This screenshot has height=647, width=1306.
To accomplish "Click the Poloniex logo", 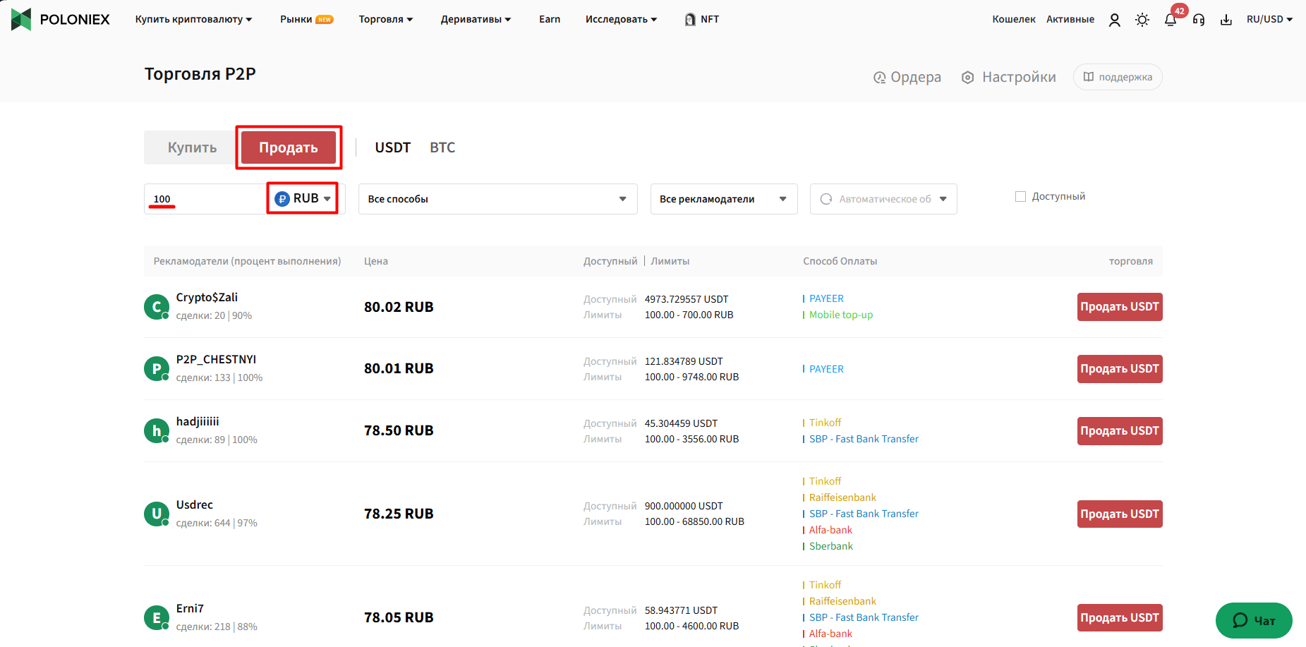I will (x=61, y=19).
